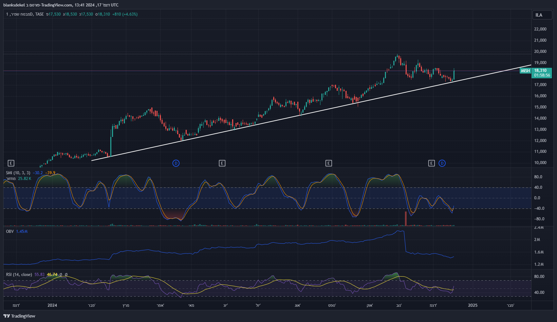
Task: Click the מחזור volume legend label
Action: [11, 179]
